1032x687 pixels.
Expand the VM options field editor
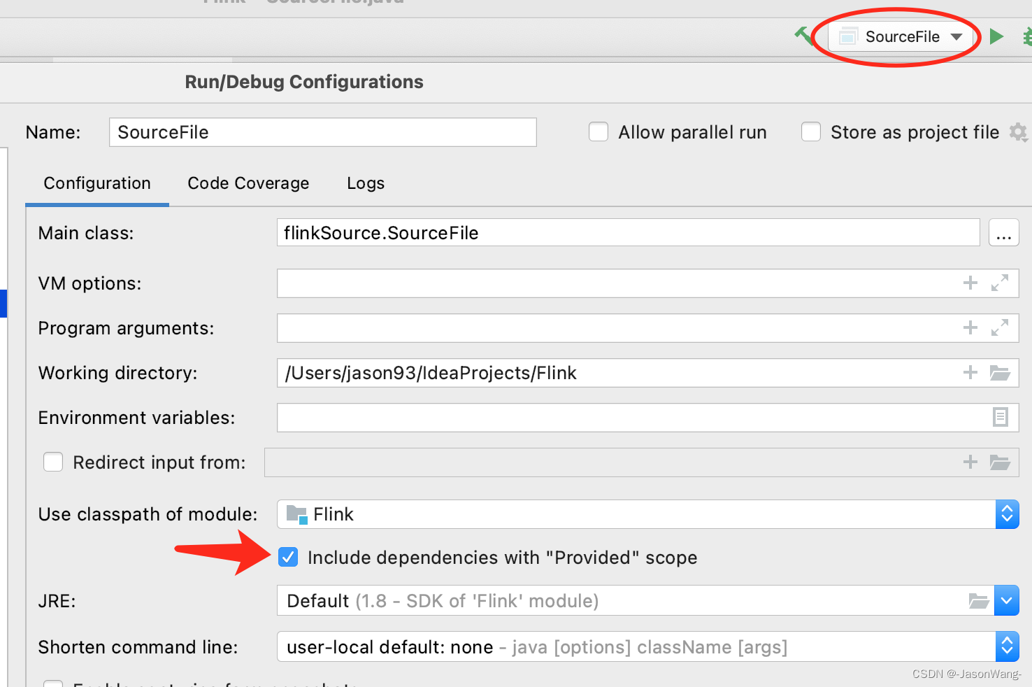pyautogui.click(x=1001, y=283)
